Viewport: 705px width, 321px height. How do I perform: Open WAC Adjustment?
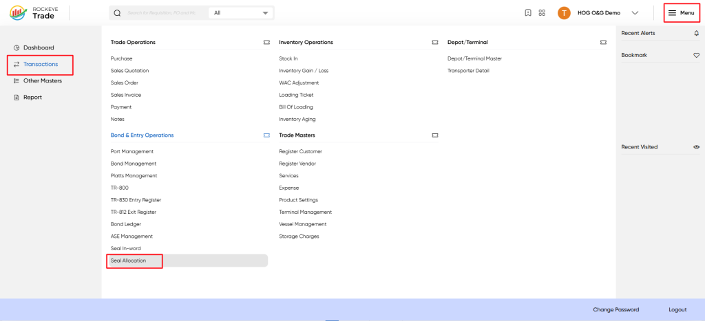pos(299,83)
